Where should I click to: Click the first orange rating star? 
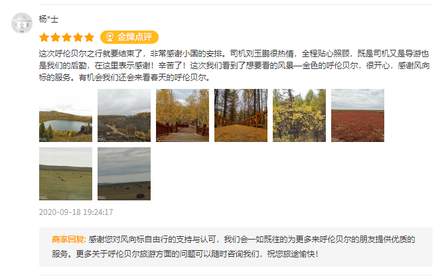point(44,37)
